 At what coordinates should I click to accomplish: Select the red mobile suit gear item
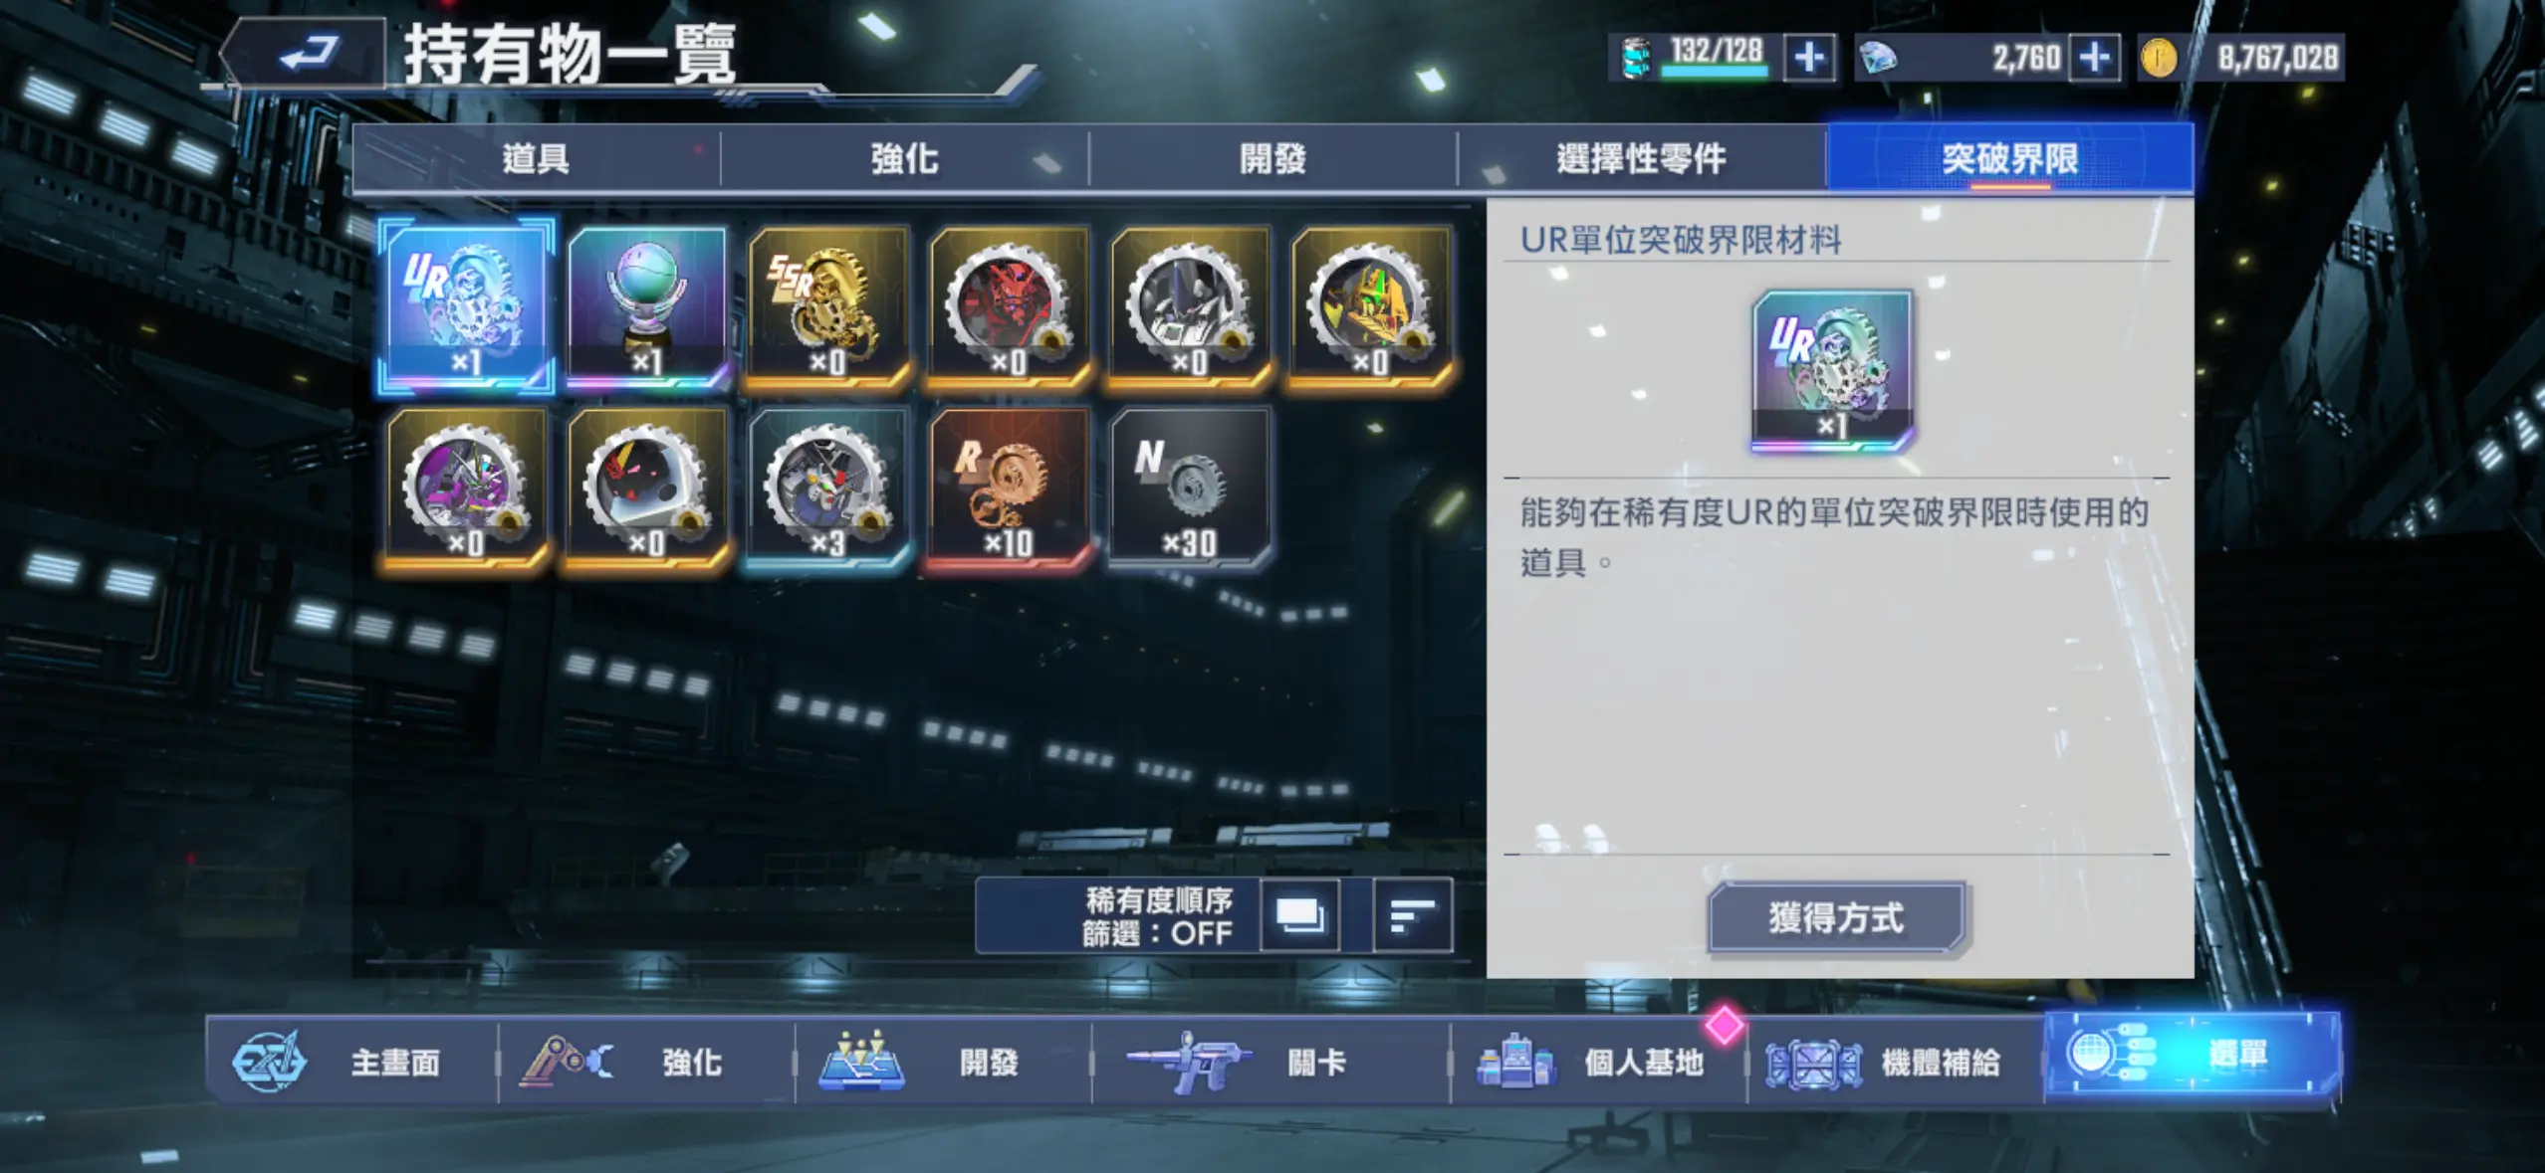click(x=1009, y=304)
